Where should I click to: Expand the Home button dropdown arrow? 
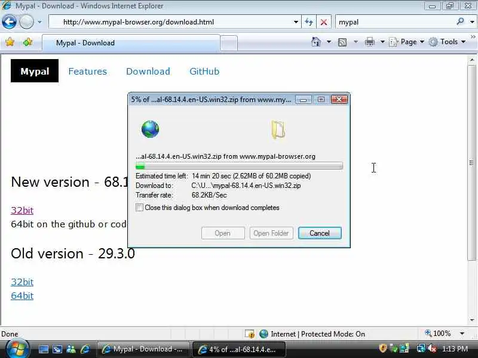pyautogui.click(x=329, y=42)
